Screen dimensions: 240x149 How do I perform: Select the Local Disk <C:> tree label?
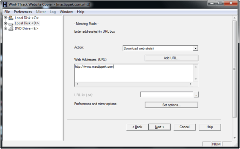tap(27, 18)
